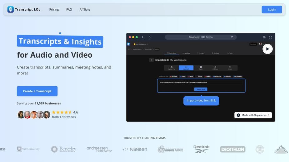This screenshot has height=162, width=289.
Task: Open the Affiliate navigation link
Action: [x=85, y=9]
